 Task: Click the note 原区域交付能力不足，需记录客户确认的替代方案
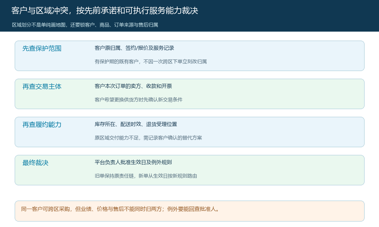coord(148,138)
